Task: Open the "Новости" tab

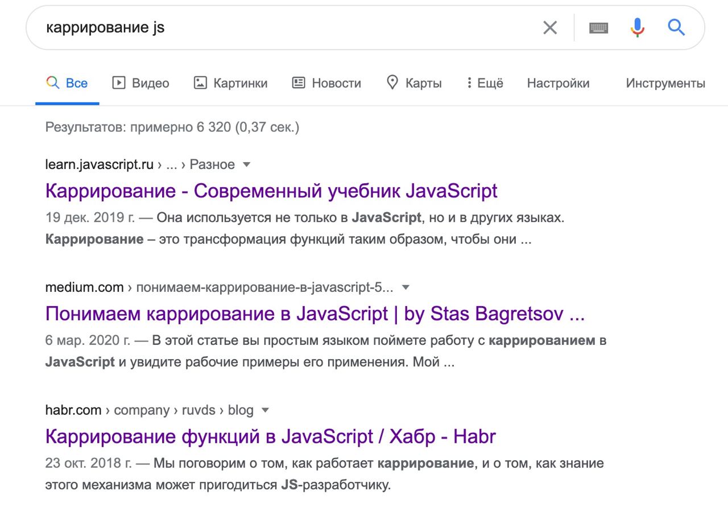Action: coord(326,83)
